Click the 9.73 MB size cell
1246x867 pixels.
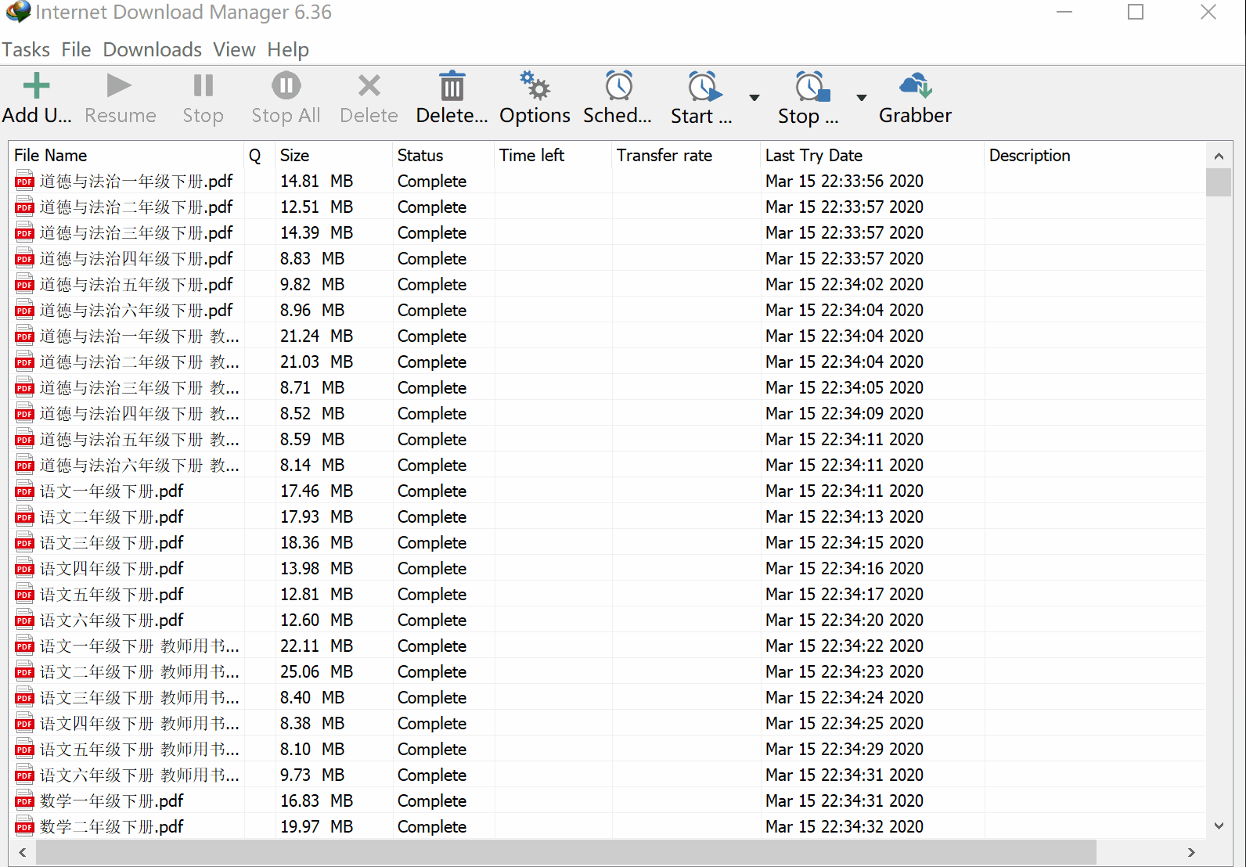312,775
